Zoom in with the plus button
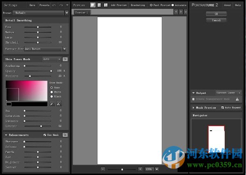This screenshot has height=175, width=246. point(140,169)
